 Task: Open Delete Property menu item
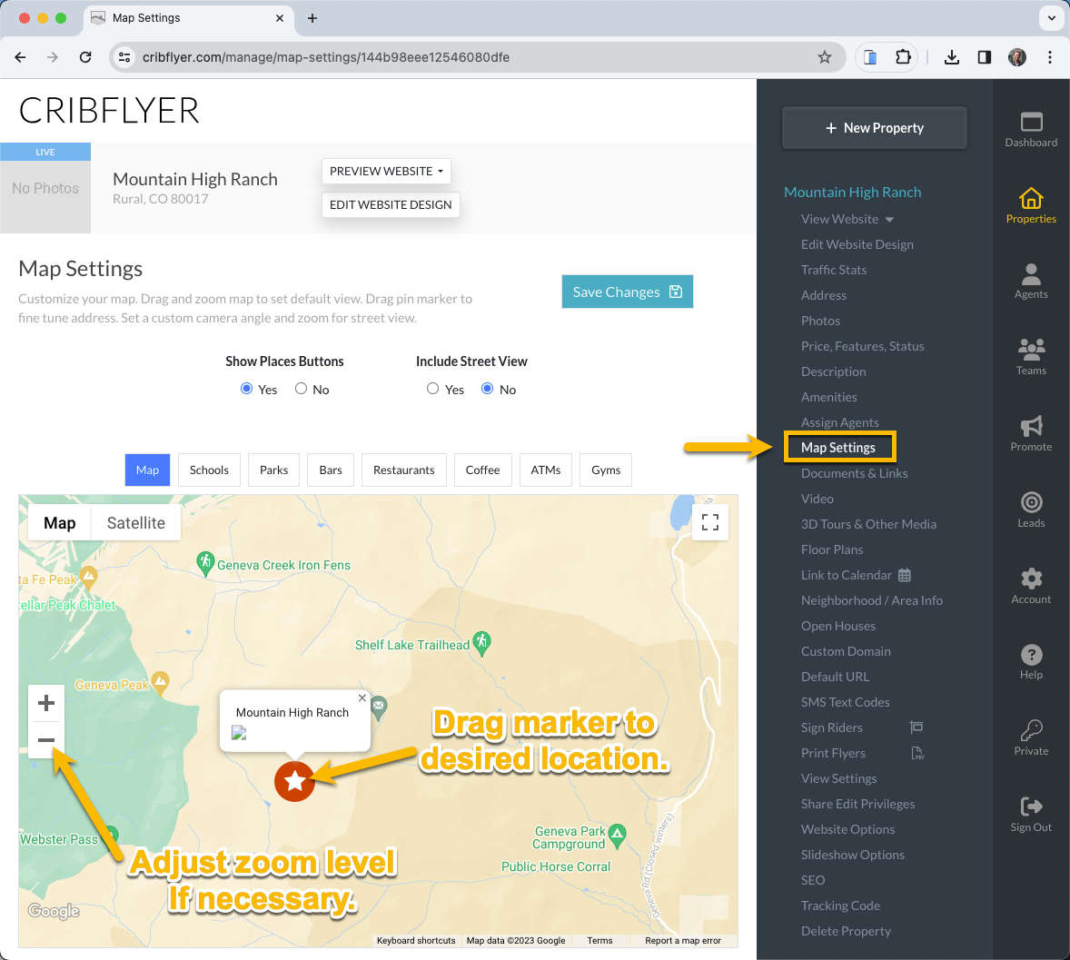[x=846, y=931]
